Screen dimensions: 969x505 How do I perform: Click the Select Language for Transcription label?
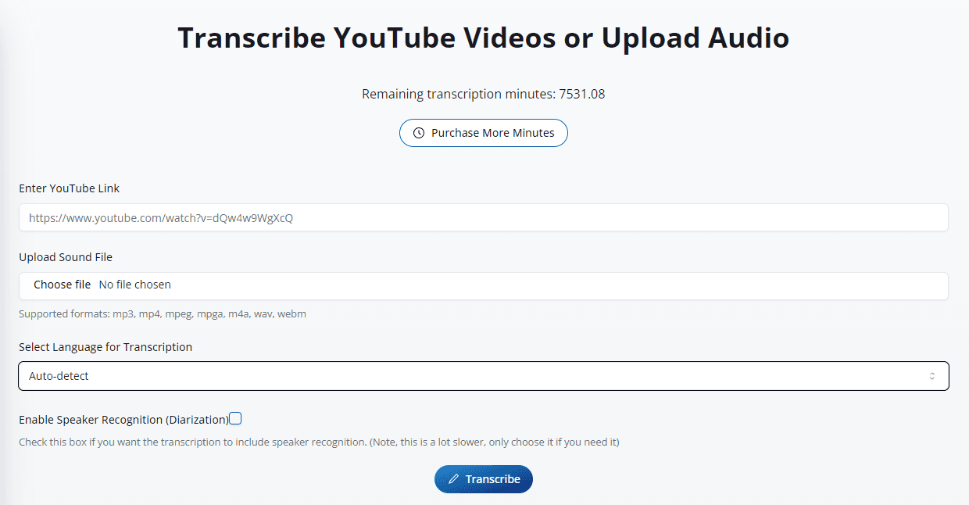105,347
